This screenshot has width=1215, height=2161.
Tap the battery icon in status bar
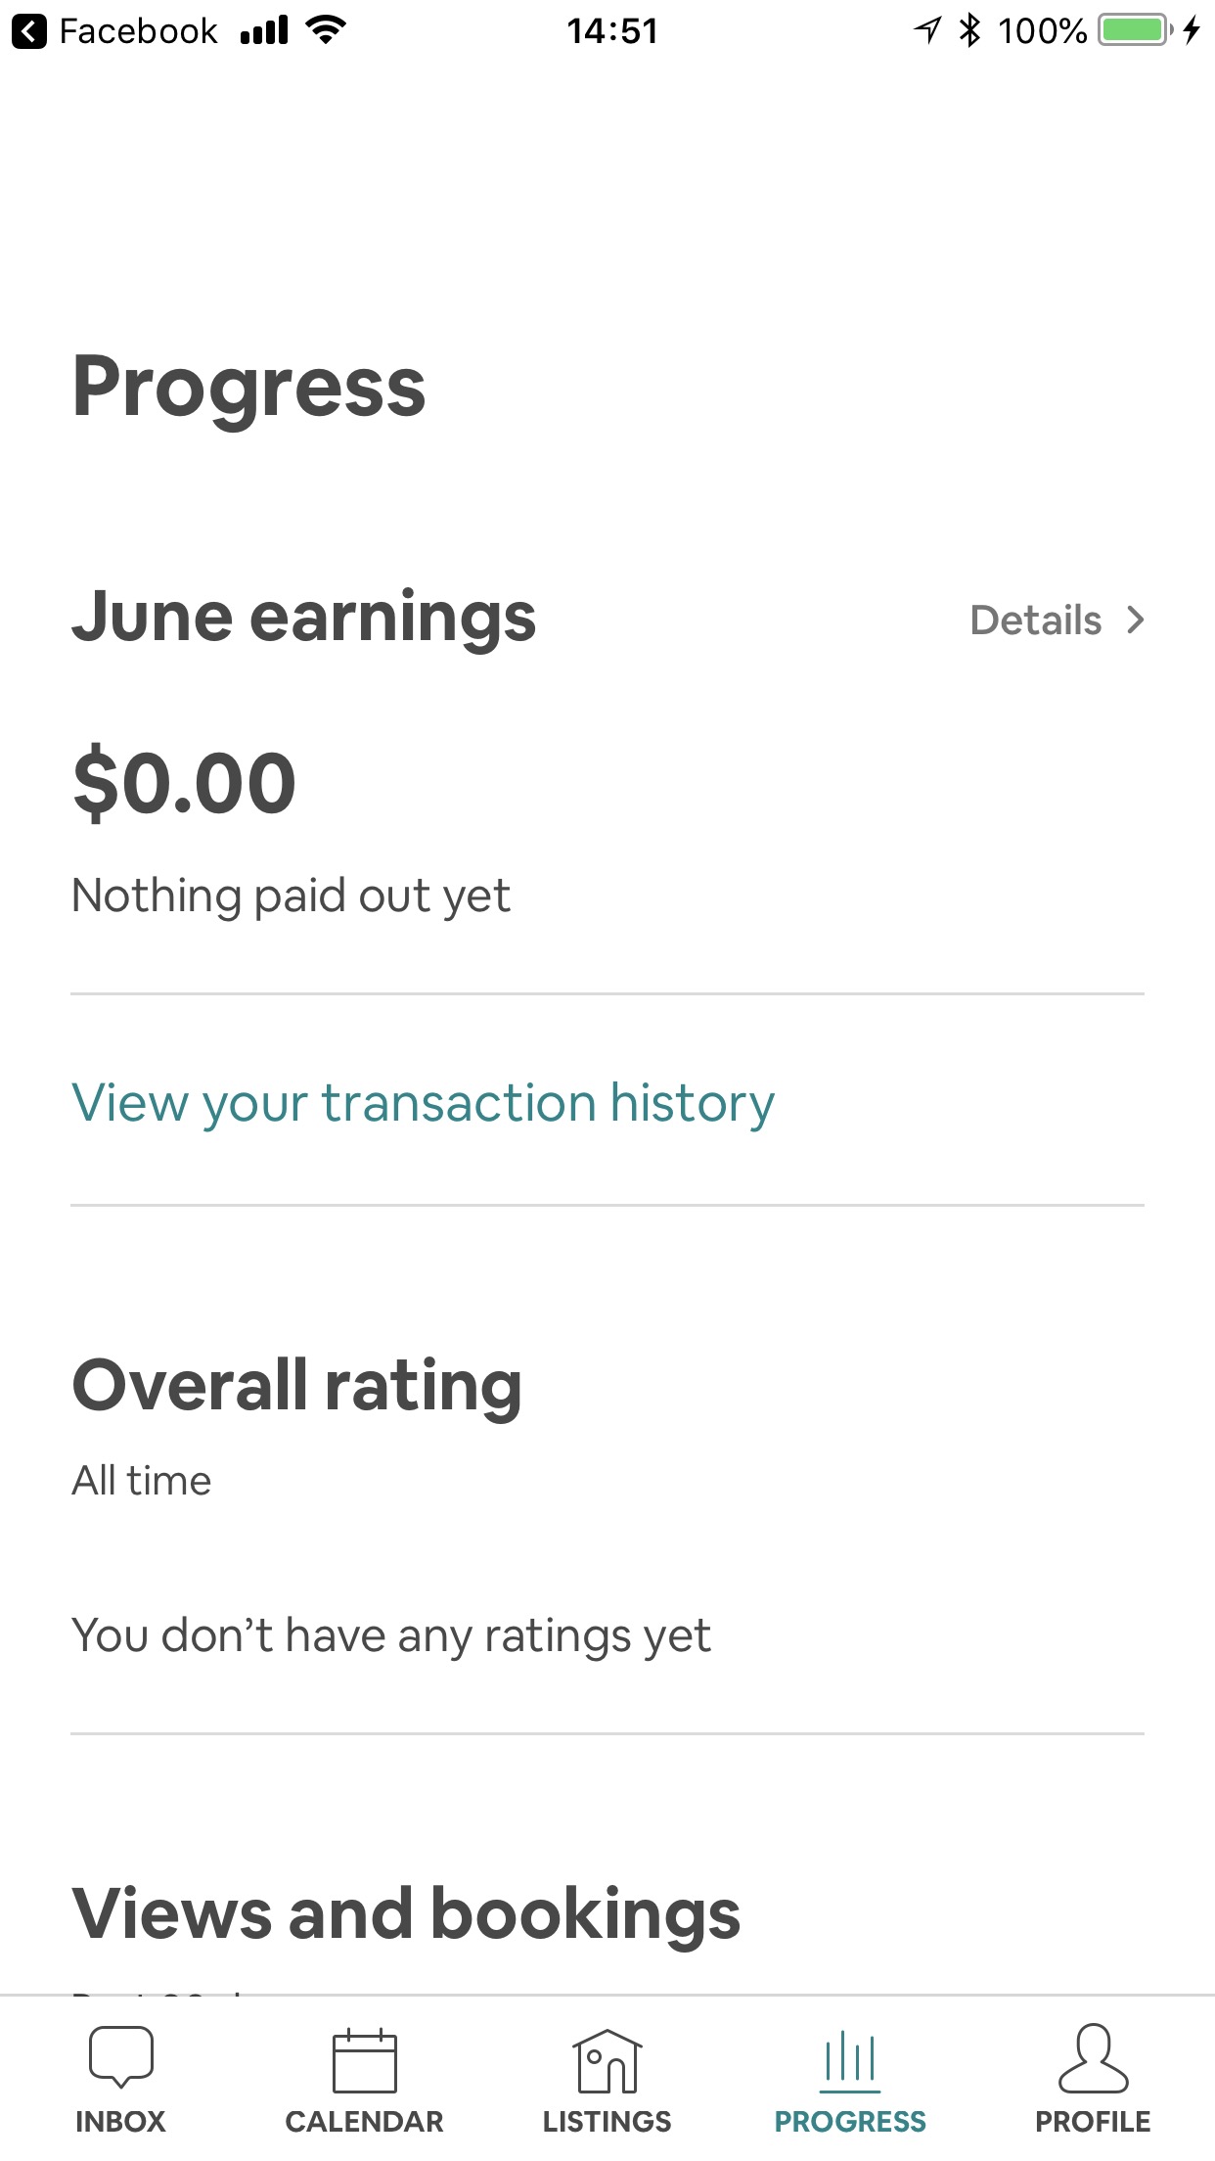(1135, 31)
